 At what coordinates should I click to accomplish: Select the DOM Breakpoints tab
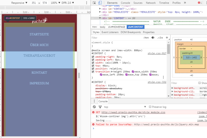(x=131, y=32)
